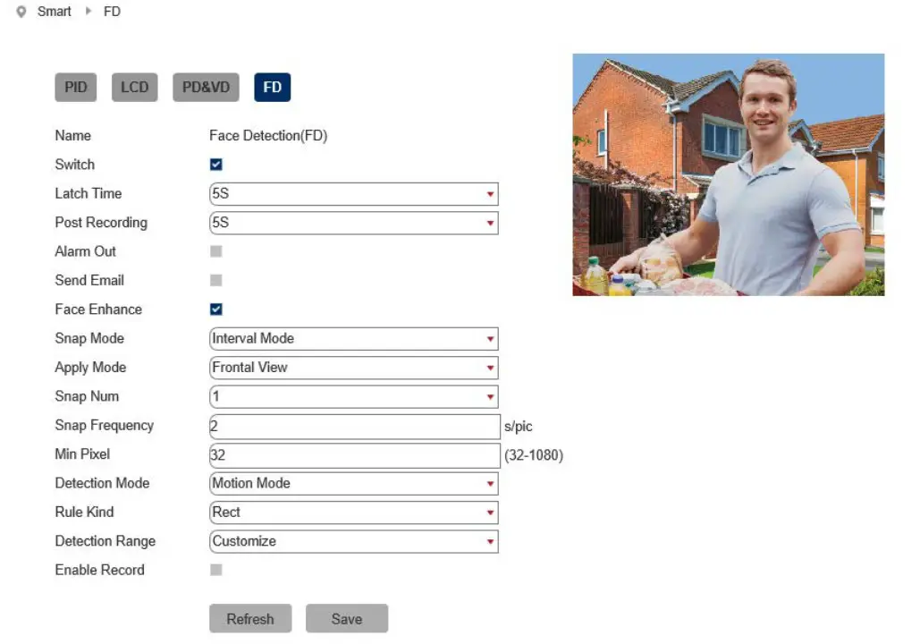
Task: Expand the Detection Mode dropdown
Action: pos(354,484)
